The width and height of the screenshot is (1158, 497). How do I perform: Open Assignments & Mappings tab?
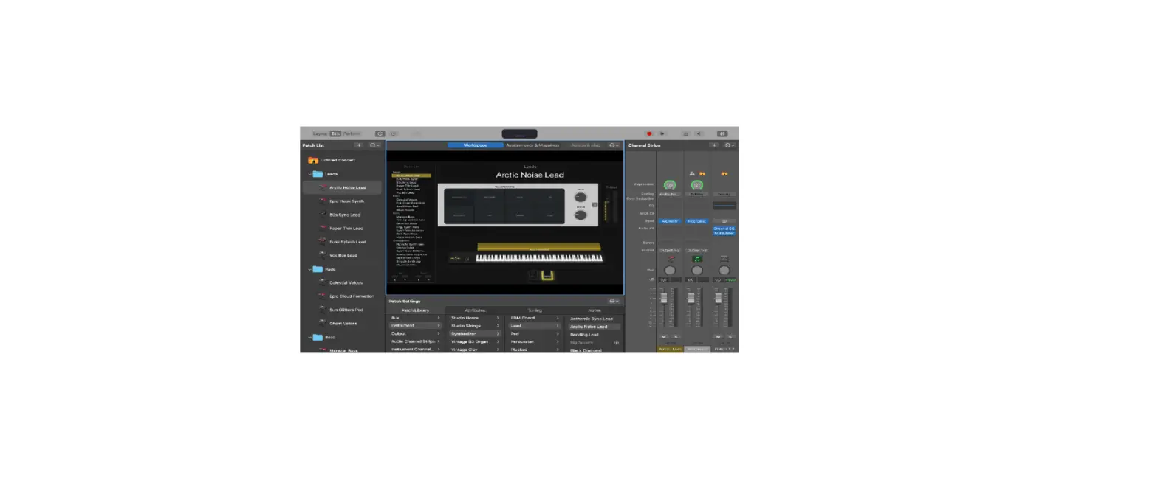click(532, 145)
